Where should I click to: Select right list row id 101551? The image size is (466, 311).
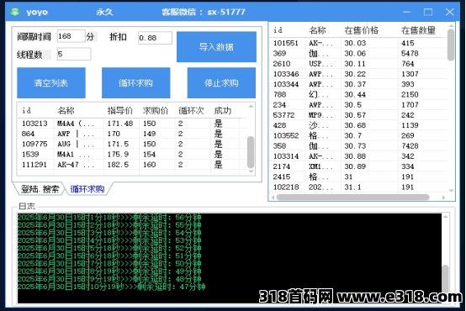click(358, 43)
